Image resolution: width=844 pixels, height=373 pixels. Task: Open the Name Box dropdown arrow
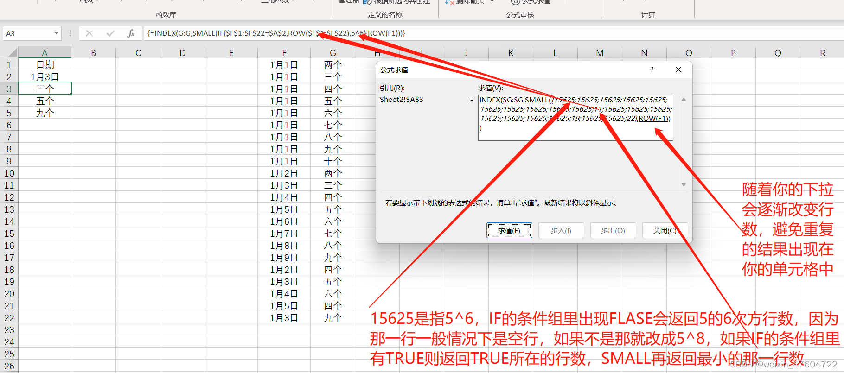click(x=56, y=33)
